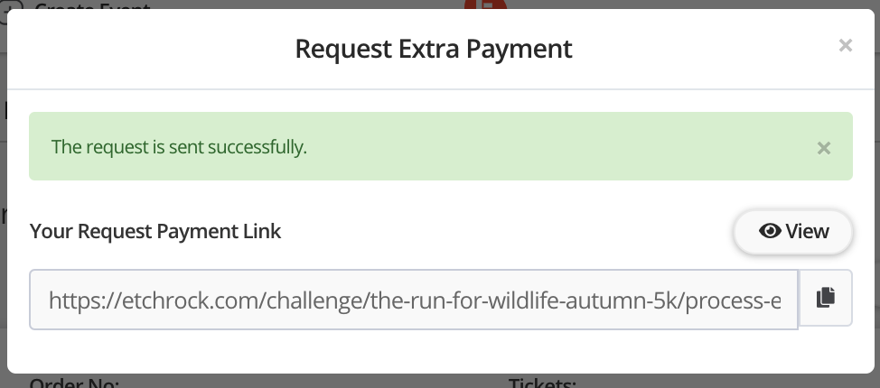Click the plus icon beside Create Event
The image size is (880, 388).
[13, 5]
